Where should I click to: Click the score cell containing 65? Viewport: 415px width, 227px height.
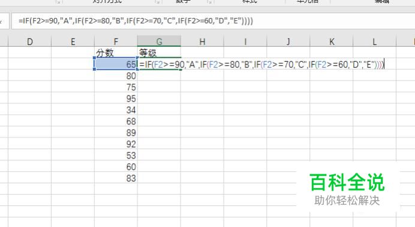[x=116, y=64]
